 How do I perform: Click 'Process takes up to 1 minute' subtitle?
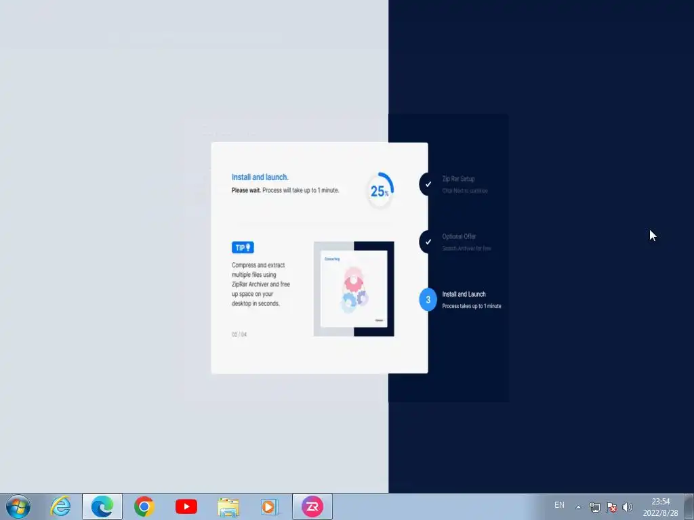(472, 306)
